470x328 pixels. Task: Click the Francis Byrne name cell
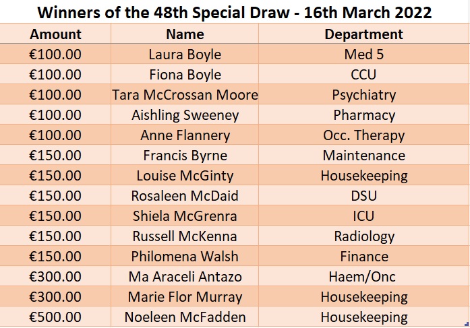point(185,156)
